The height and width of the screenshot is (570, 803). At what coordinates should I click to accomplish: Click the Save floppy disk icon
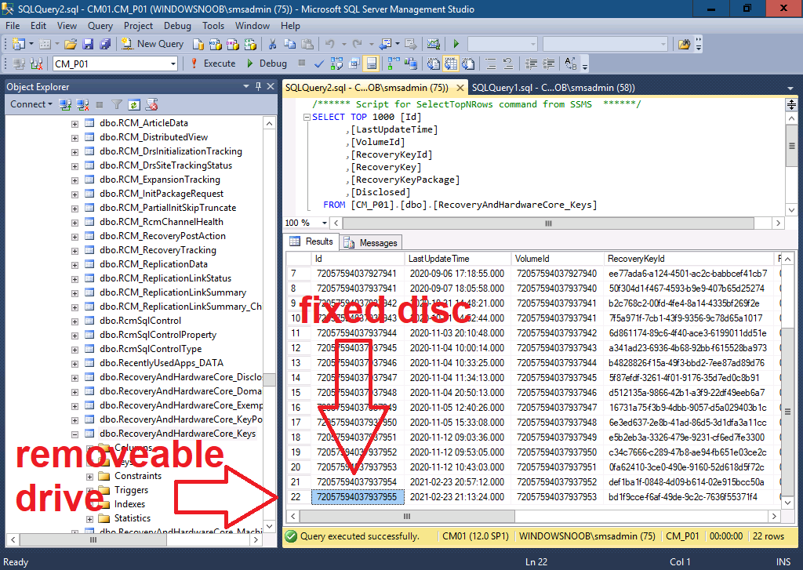coord(88,44)
